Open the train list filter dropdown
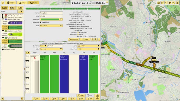Screen dimensions: 180x101 [20, 11]
